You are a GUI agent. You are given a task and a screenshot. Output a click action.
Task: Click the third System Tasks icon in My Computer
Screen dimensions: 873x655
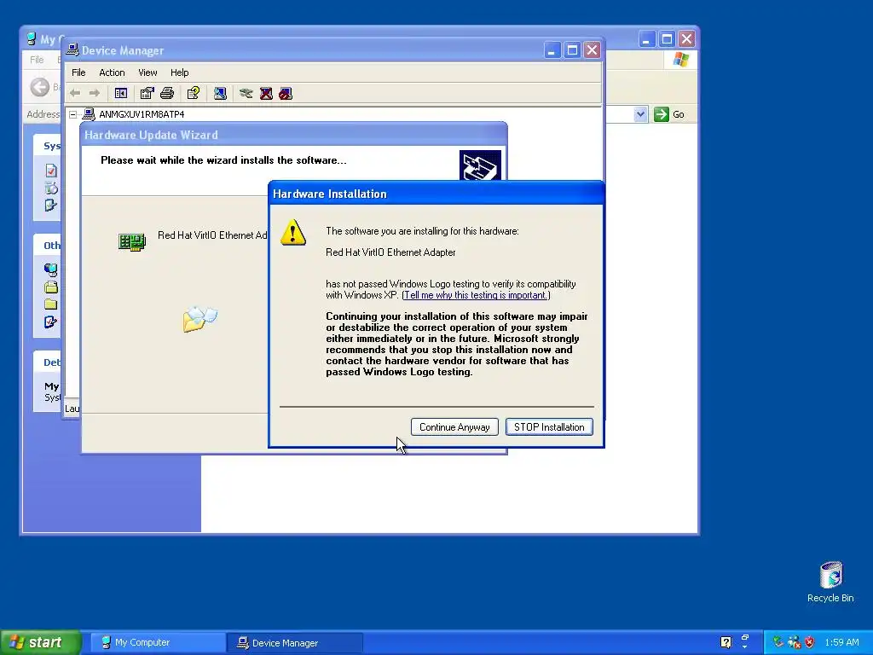(x=50, y=205)
